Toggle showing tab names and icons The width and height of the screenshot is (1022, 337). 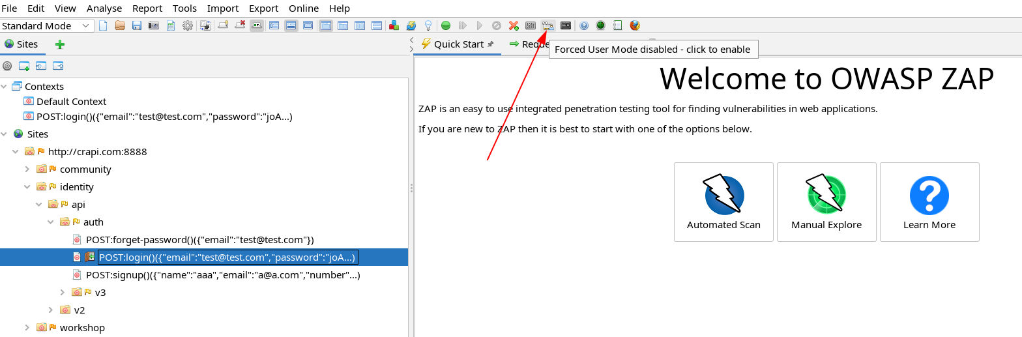click(257, 25)
